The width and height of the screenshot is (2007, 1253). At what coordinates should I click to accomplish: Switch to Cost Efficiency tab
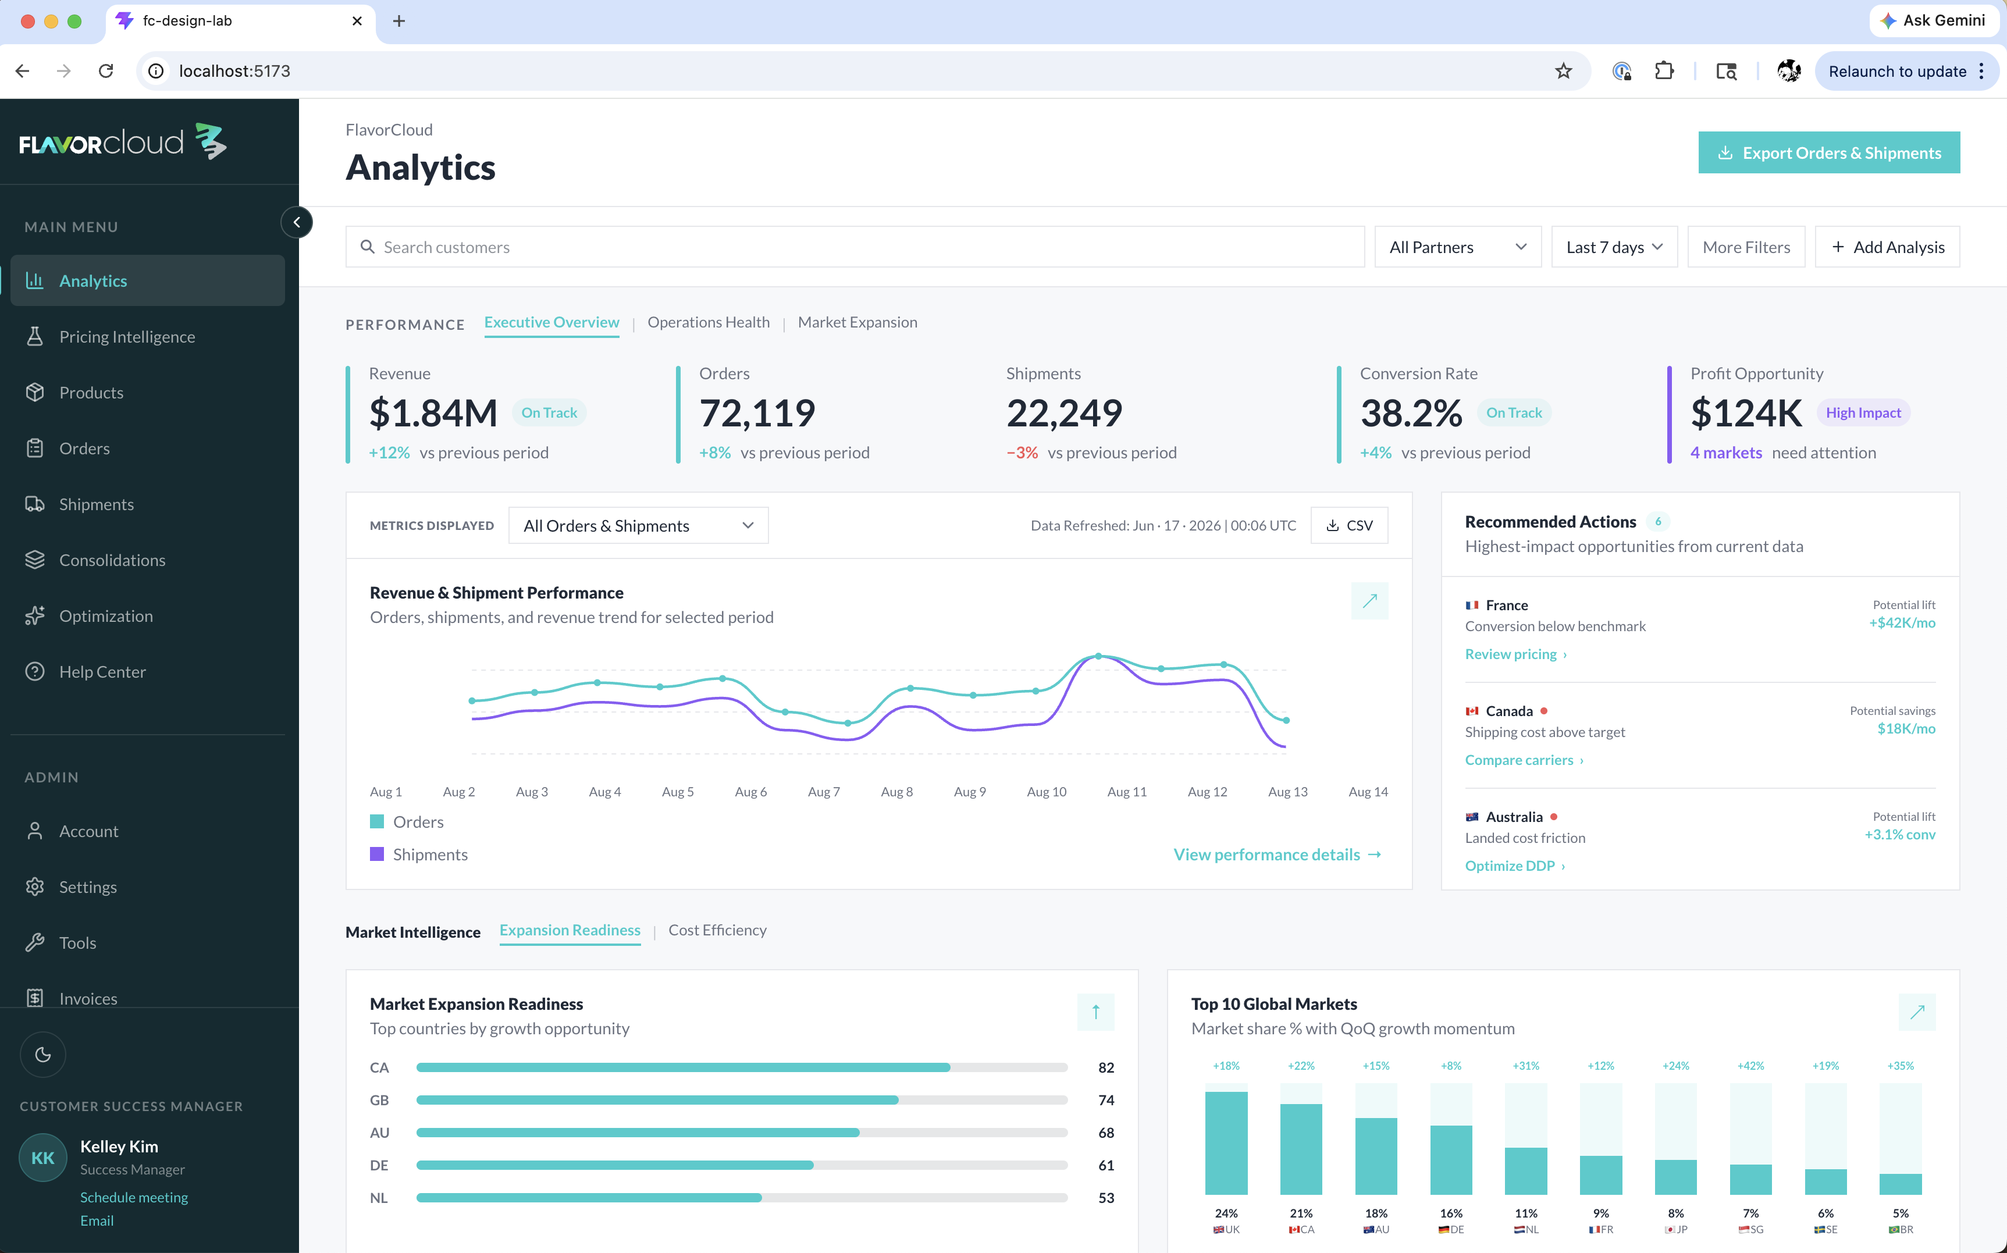718,930
